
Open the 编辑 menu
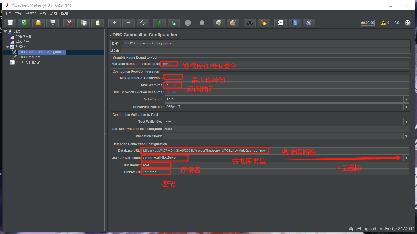coord(18,13)
